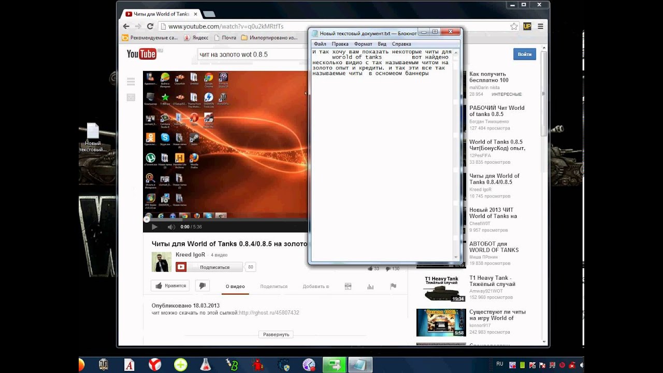
Task: Open the Добавить в tab
Action: click(x=316, y=286)
